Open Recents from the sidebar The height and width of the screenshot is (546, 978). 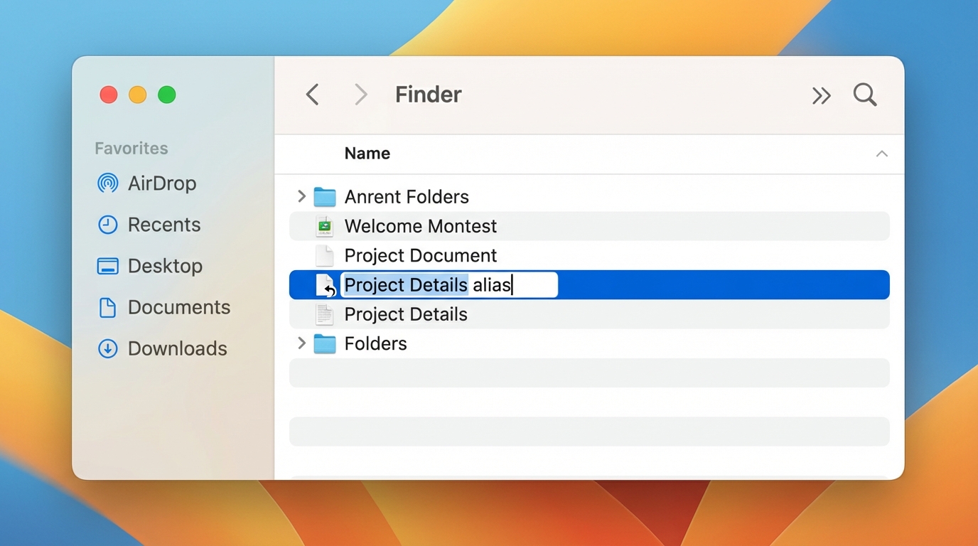(108, 225)
